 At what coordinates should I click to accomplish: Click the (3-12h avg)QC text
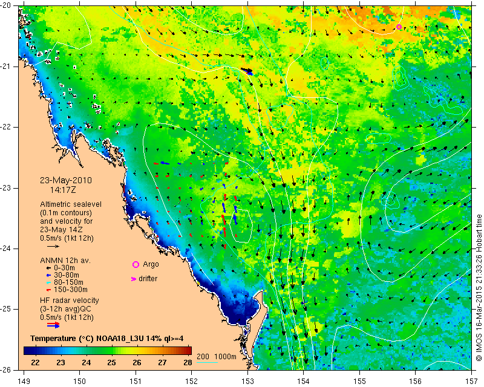click(x=65, y=309)
